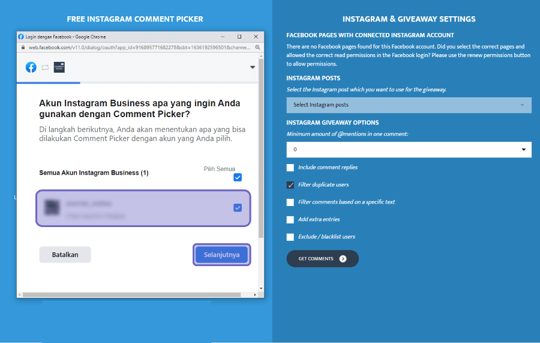This screenshot has height=343, width=540.
Task: Click the Facebook logo in login dialog
Action: 31,67
